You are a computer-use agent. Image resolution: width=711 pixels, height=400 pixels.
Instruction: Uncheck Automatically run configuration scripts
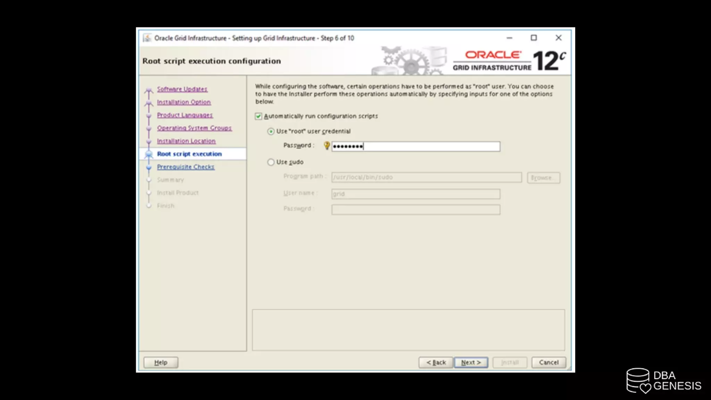click(259, 116)
